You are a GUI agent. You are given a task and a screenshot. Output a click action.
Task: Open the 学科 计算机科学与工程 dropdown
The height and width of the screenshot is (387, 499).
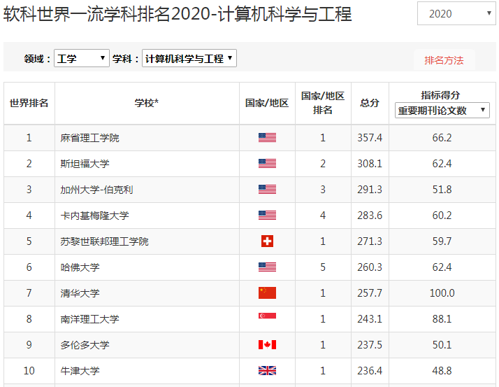[189, 58]
